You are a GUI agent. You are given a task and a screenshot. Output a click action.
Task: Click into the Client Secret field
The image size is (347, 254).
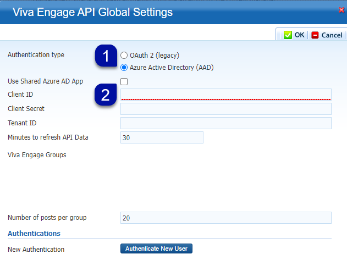click(226, 109)
